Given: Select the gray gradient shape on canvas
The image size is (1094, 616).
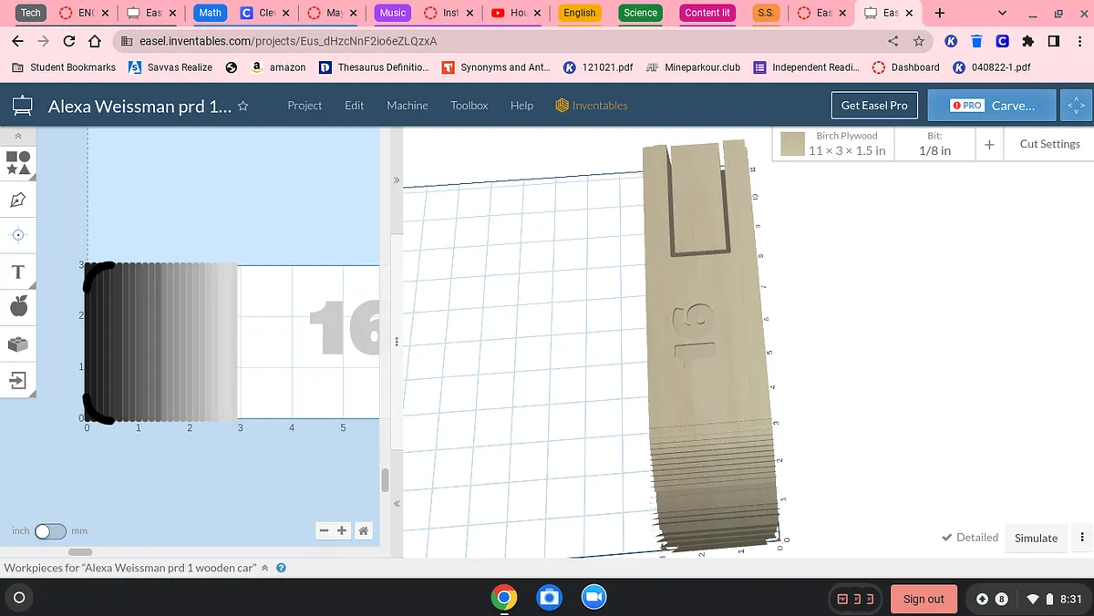Looking at the screenshot, I should tap(162, 343).
